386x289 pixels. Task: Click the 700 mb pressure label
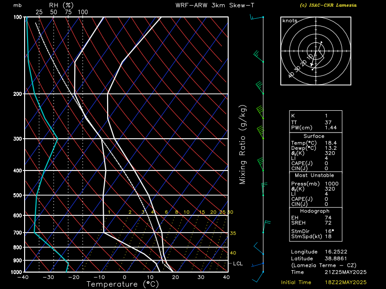tap(18, 233)
